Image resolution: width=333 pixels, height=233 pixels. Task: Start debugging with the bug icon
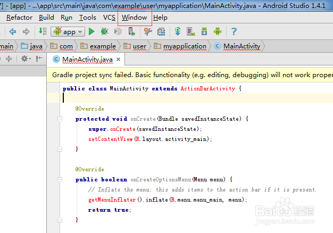(x=104, y=31)
